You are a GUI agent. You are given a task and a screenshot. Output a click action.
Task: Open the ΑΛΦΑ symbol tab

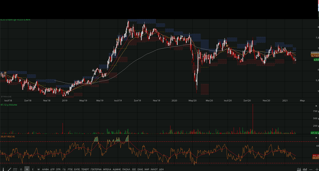45,169
